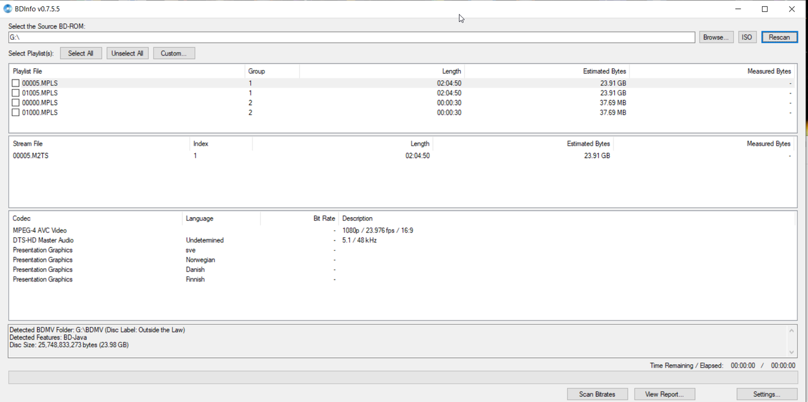Viewport: 808px width, 402px height.
Task: Open the Custom... playlist dialog
Action: 174,53
